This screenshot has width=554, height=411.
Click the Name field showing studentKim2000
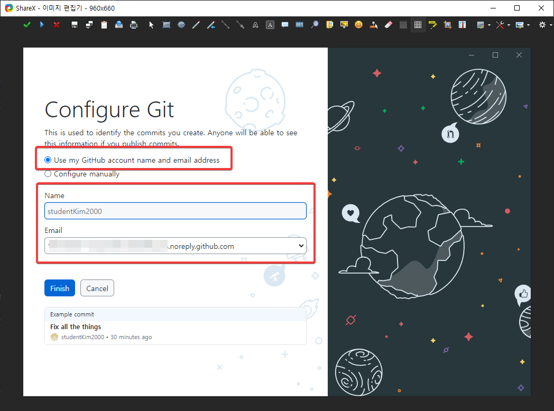click(176, 211)
